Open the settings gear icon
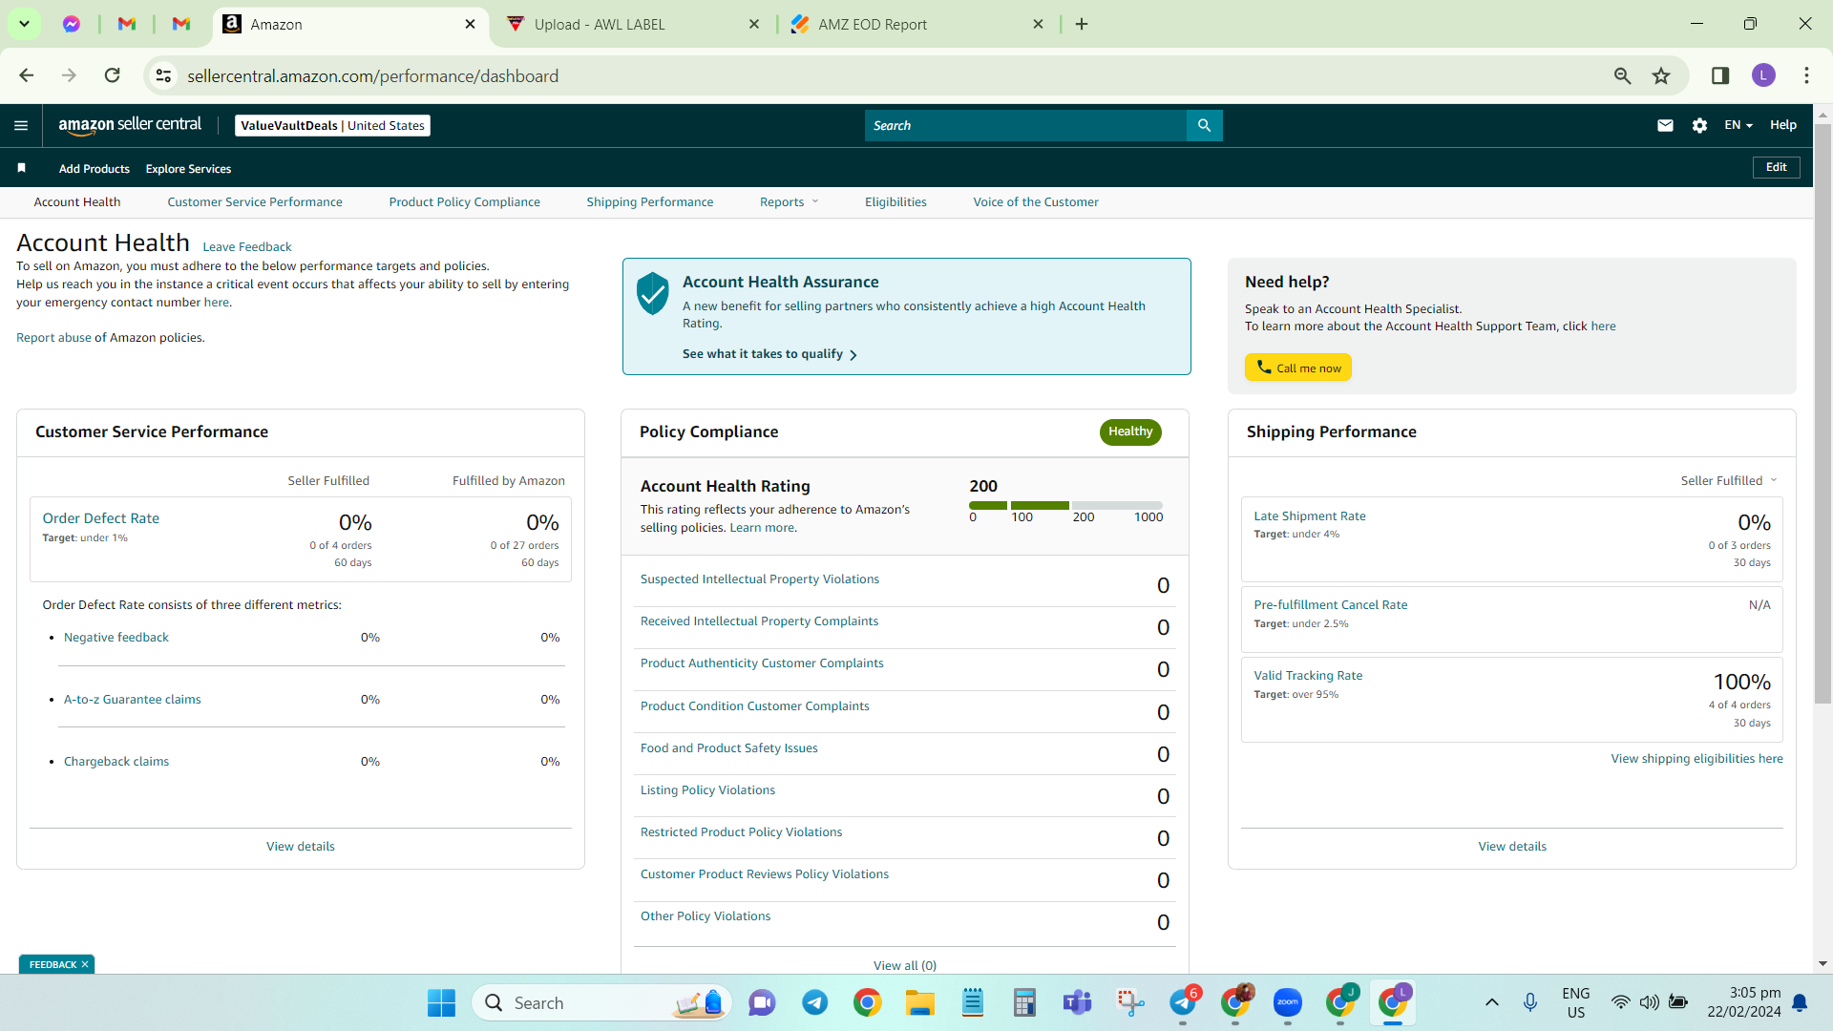The width and height of the screenshot is (1833, 1031). 1699,125
